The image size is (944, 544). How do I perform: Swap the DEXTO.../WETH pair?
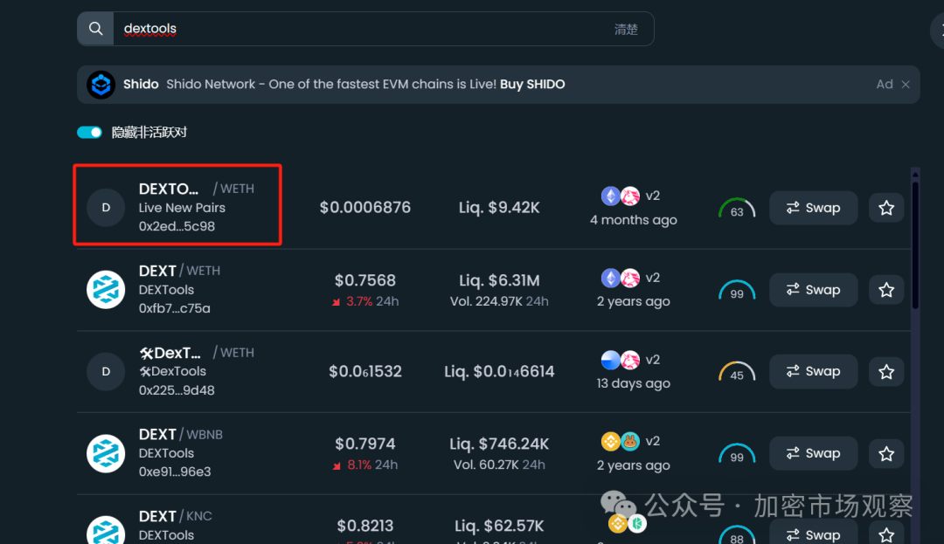click(814, 208)
